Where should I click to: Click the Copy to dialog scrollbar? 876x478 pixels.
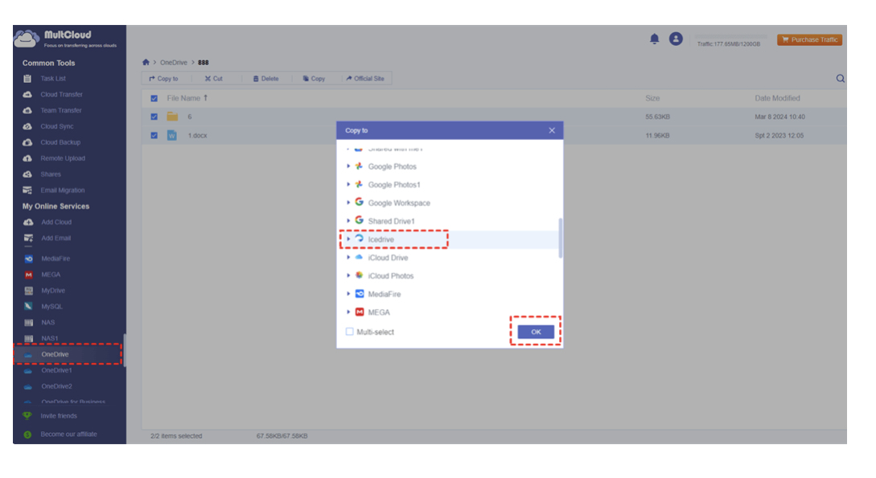(561, 238)
